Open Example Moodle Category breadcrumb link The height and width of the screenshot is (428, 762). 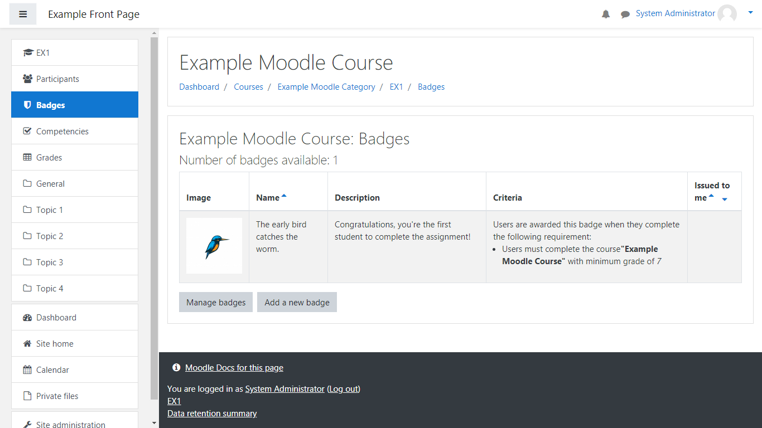(326, 87)
